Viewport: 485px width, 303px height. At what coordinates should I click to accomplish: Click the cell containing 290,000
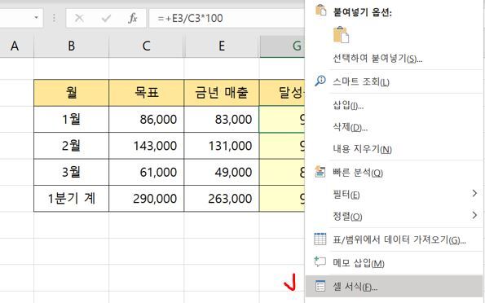click(x=146, y=199)
